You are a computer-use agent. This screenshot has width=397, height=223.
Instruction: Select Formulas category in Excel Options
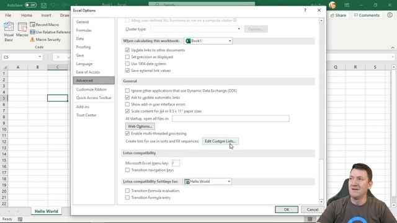pyautogui.click(x=94, y=30)
